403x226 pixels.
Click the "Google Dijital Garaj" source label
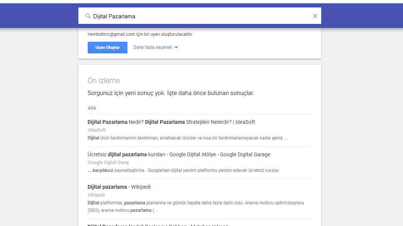(108, 162)
